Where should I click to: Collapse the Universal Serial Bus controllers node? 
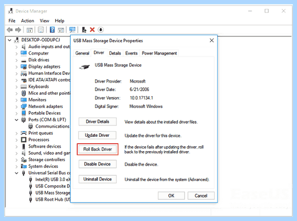tap(17, 173)
